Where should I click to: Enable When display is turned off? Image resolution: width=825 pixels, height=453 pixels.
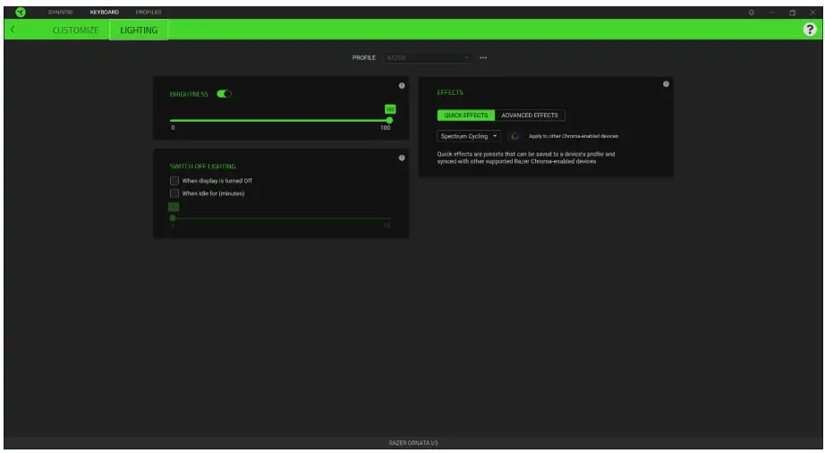click(x=174, y=181)
